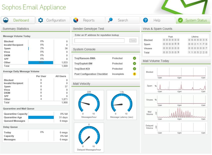Click the Sender Genotype Test header
The height and width of the screenshot is (155, 212).
click(106, 29)
